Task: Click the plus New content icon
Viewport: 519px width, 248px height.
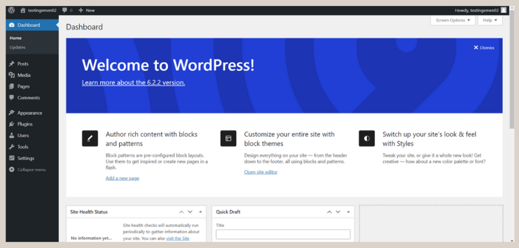Action: pyautogui.click(x=81, y=10)
